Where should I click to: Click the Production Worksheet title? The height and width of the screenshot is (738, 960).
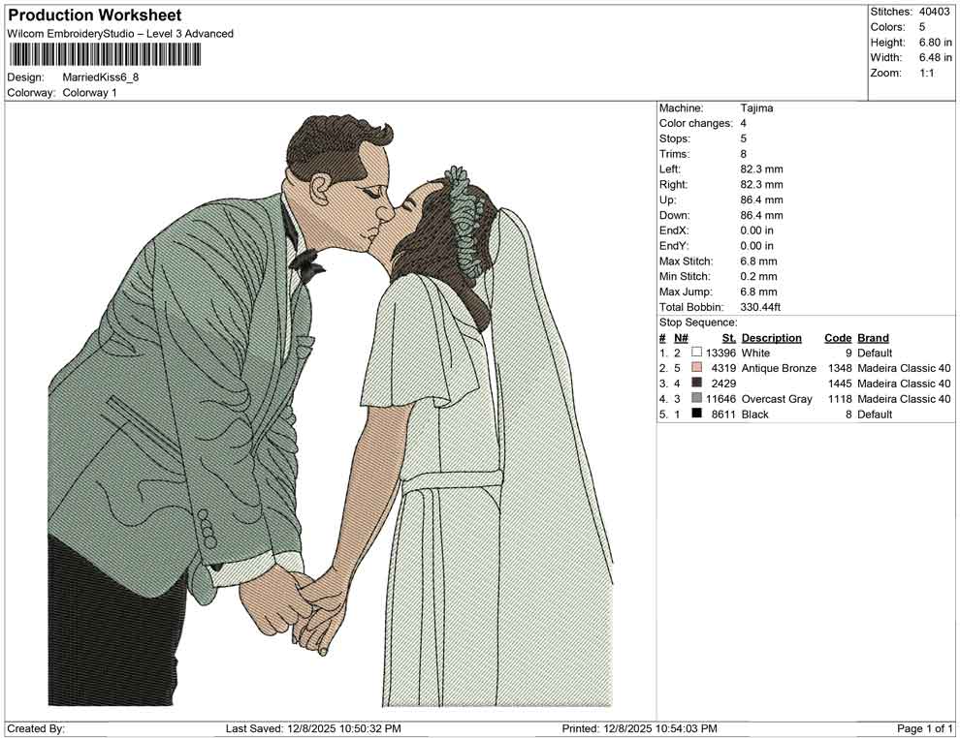coord(94,15)
